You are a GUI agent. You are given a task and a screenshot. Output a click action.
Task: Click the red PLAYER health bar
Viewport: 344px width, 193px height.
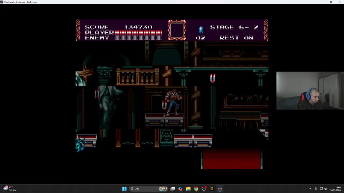pos(138,33)
